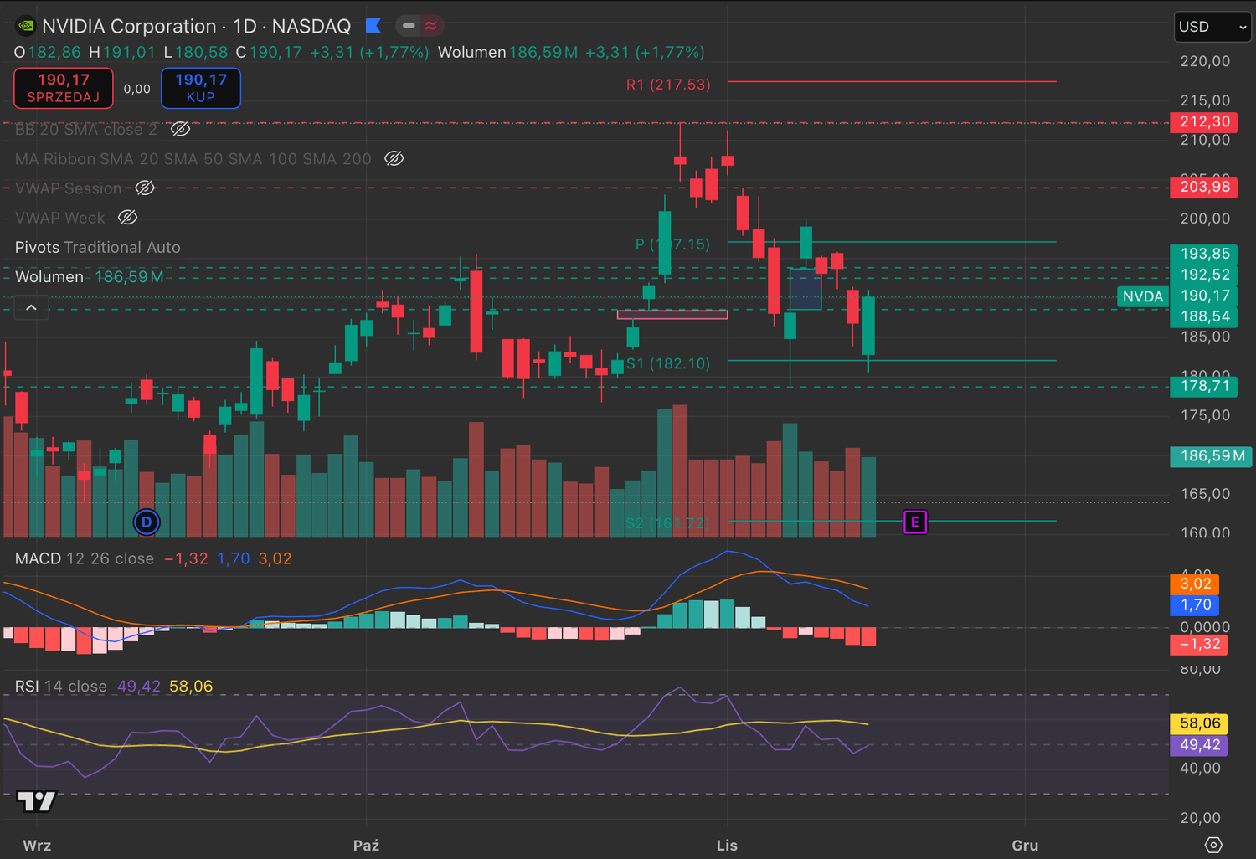Click the NVDA price label tag
The height and width of the screenshot is (859, 1256).
[x=1143, y=296]
